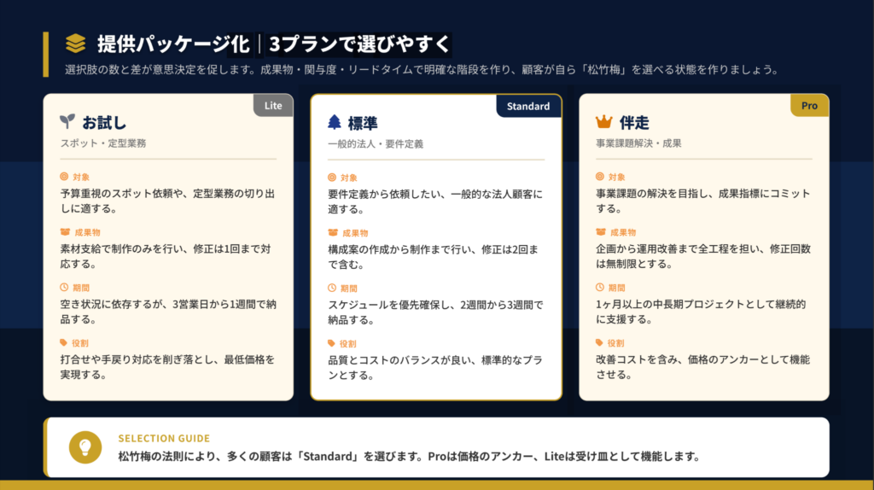Select the gray Lite badge
This screenshot has width=874, height=490.
(273, 106)
